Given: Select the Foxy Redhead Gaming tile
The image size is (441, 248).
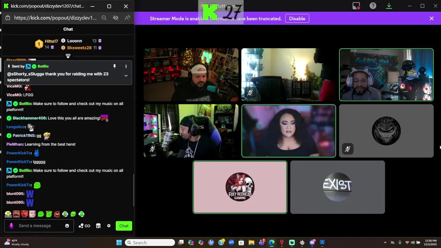Looking at the screenshot, I should [240, 187].
